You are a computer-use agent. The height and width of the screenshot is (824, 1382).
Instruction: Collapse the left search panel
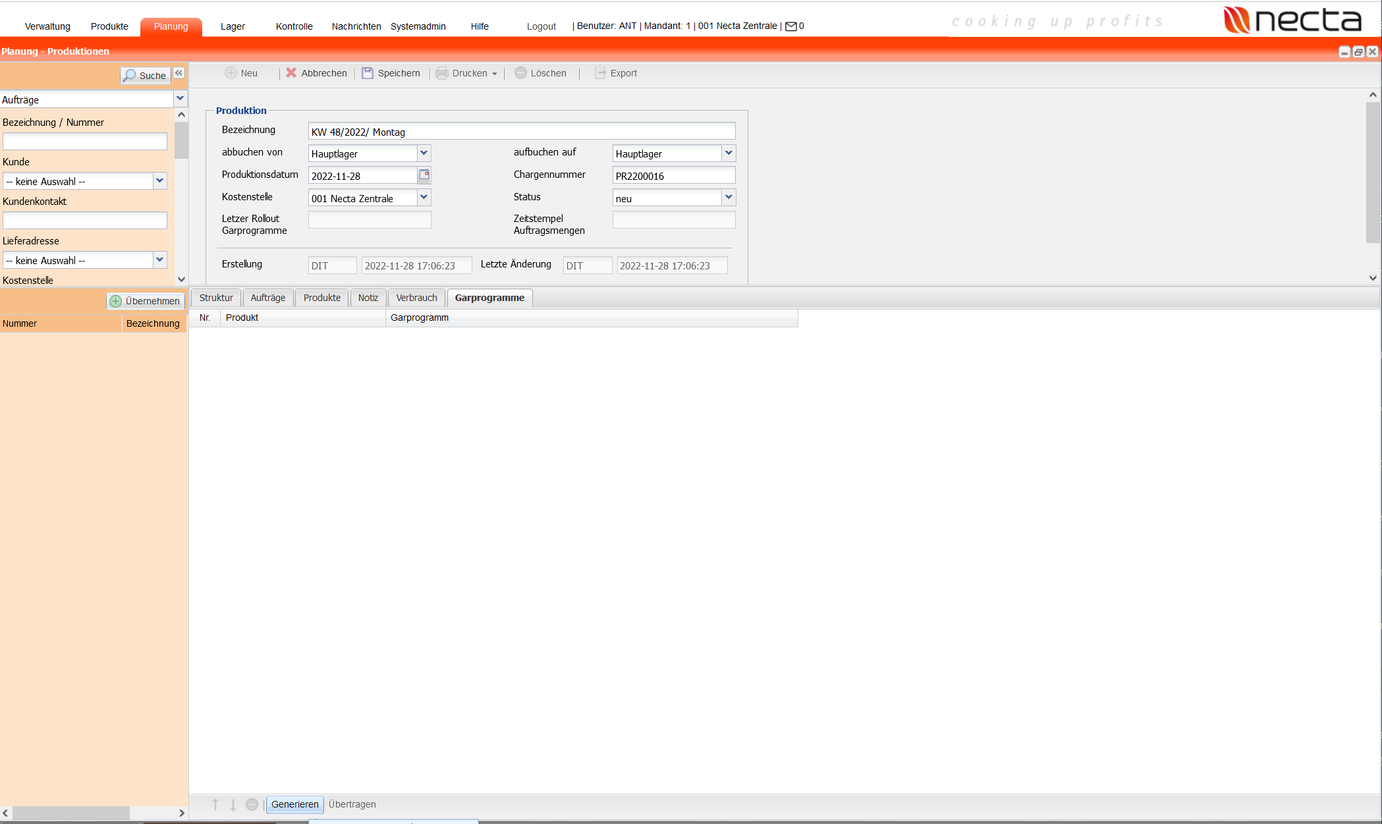pos(179,74)
